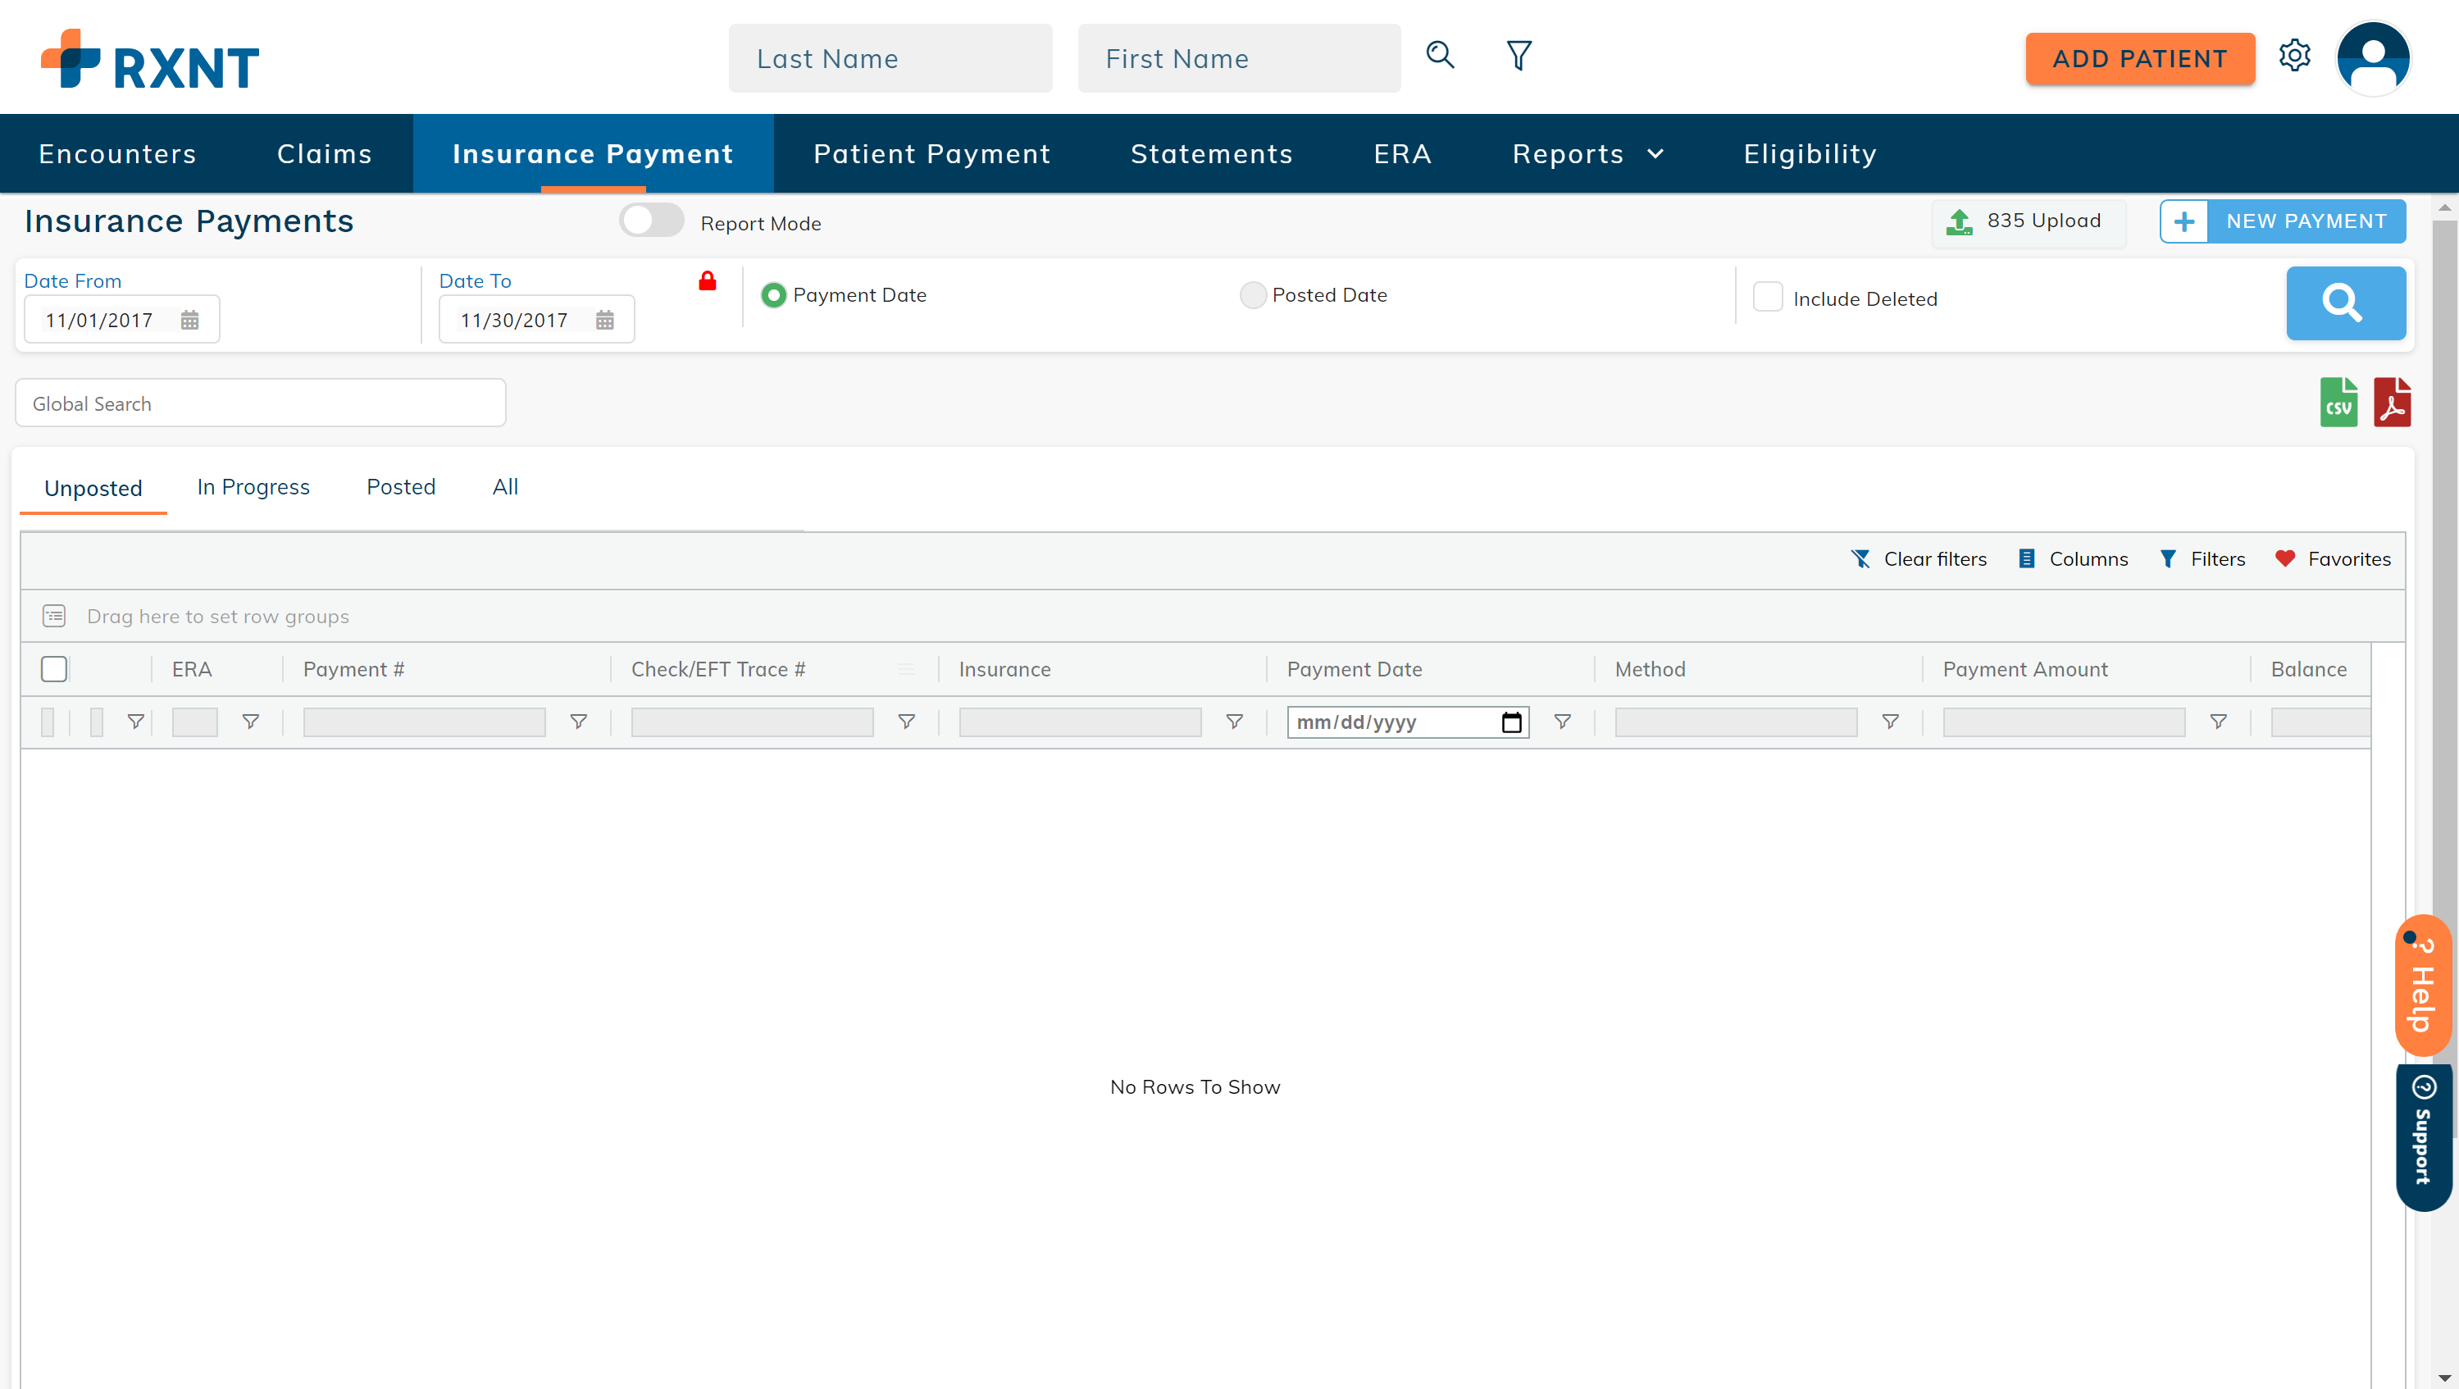The width and height of the screenshot is (2459, 1389).
Task: Open the date picker in Payment Date filter
Action: [x=1511, y=722]
